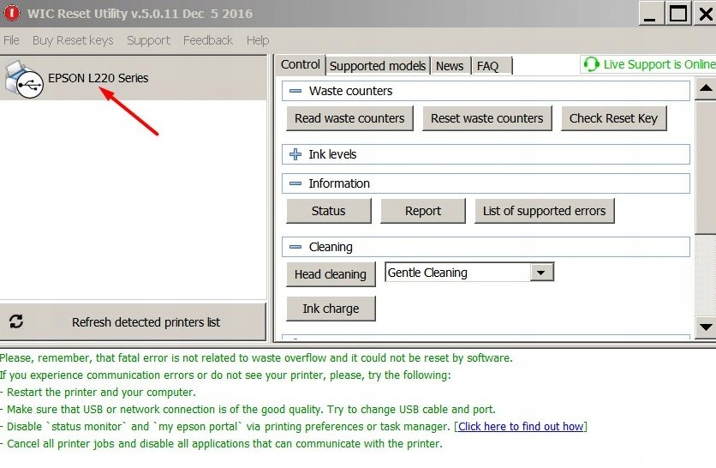Collapse the Information section

295,183
